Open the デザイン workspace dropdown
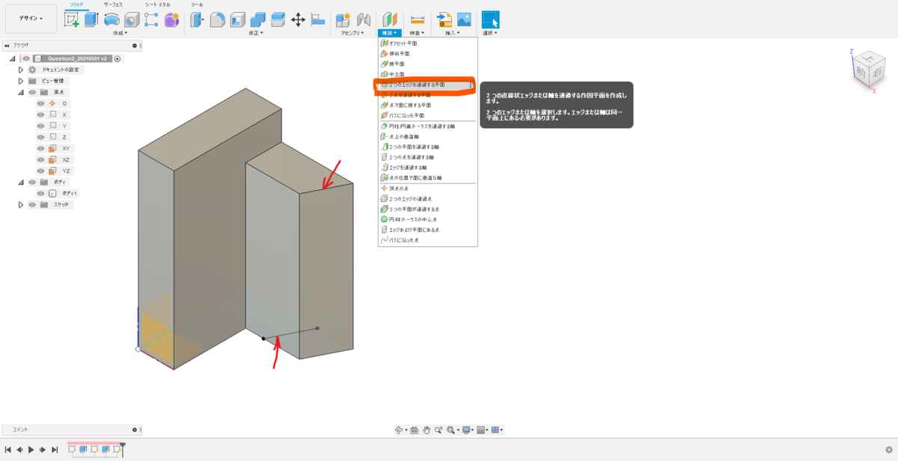 click(31, 18)
